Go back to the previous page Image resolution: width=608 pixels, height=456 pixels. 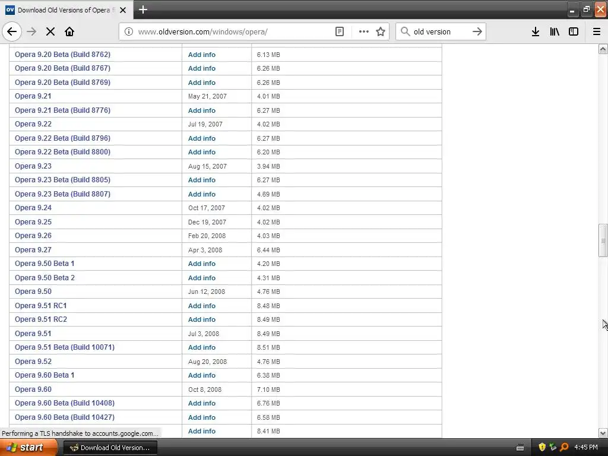(12, 31)
